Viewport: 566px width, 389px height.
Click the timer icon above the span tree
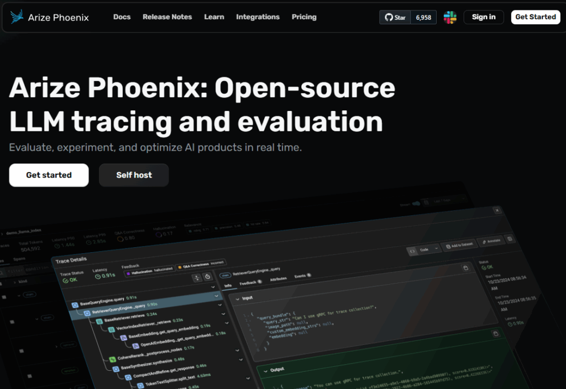click(x=208, y=276)
